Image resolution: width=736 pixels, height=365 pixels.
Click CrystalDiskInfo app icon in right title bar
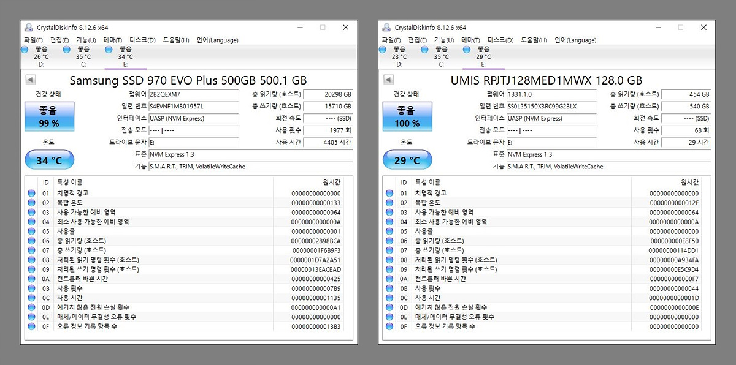tap(386, 28)
